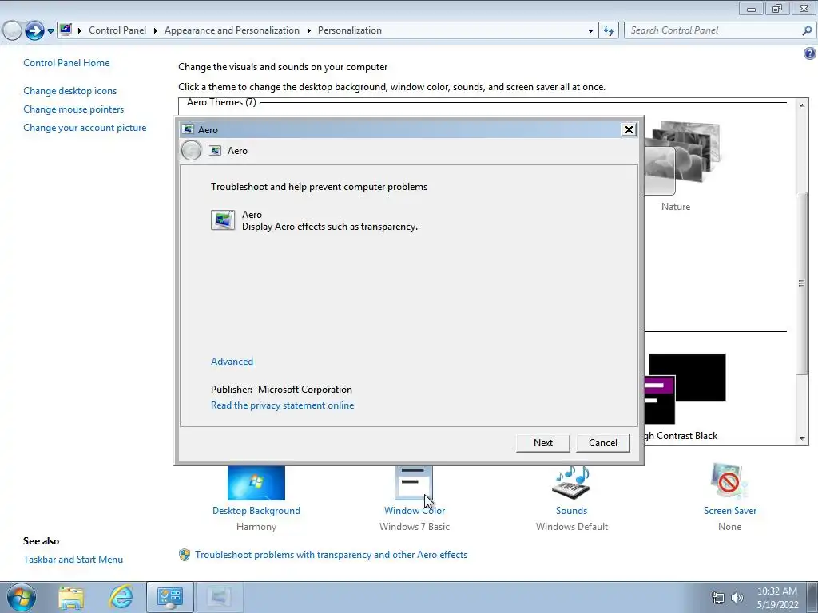Click the Back navigation button
818x613 pixels.
click(x=12, y=31)
